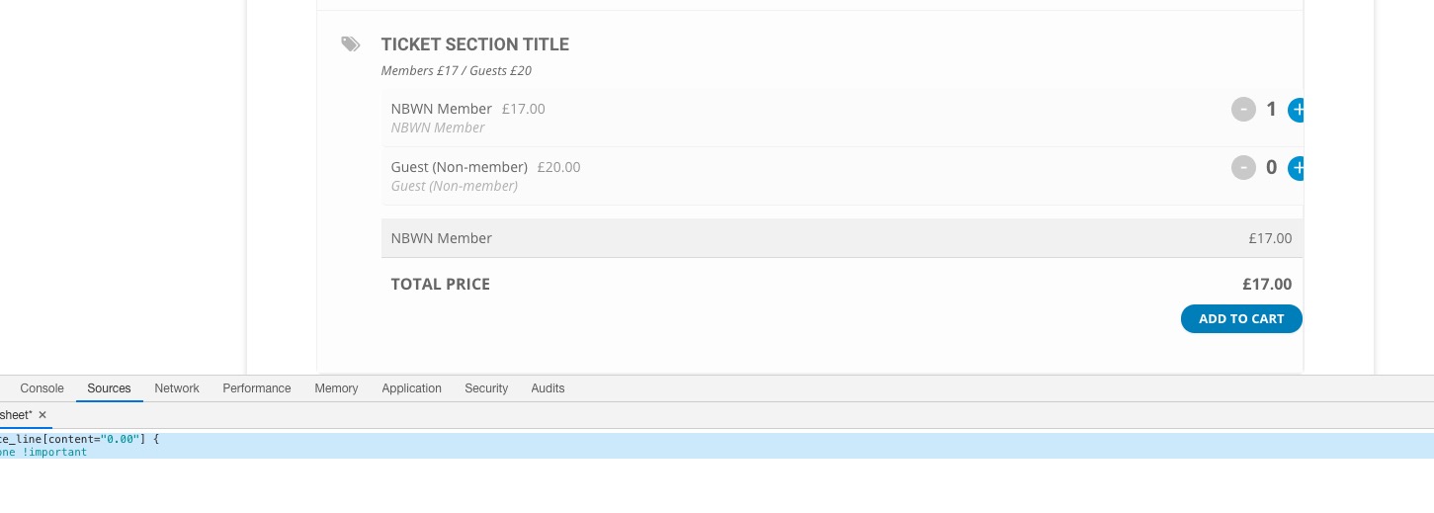Open the Performance panel tab
1434x513 pixels.
[x=257, y=388]
